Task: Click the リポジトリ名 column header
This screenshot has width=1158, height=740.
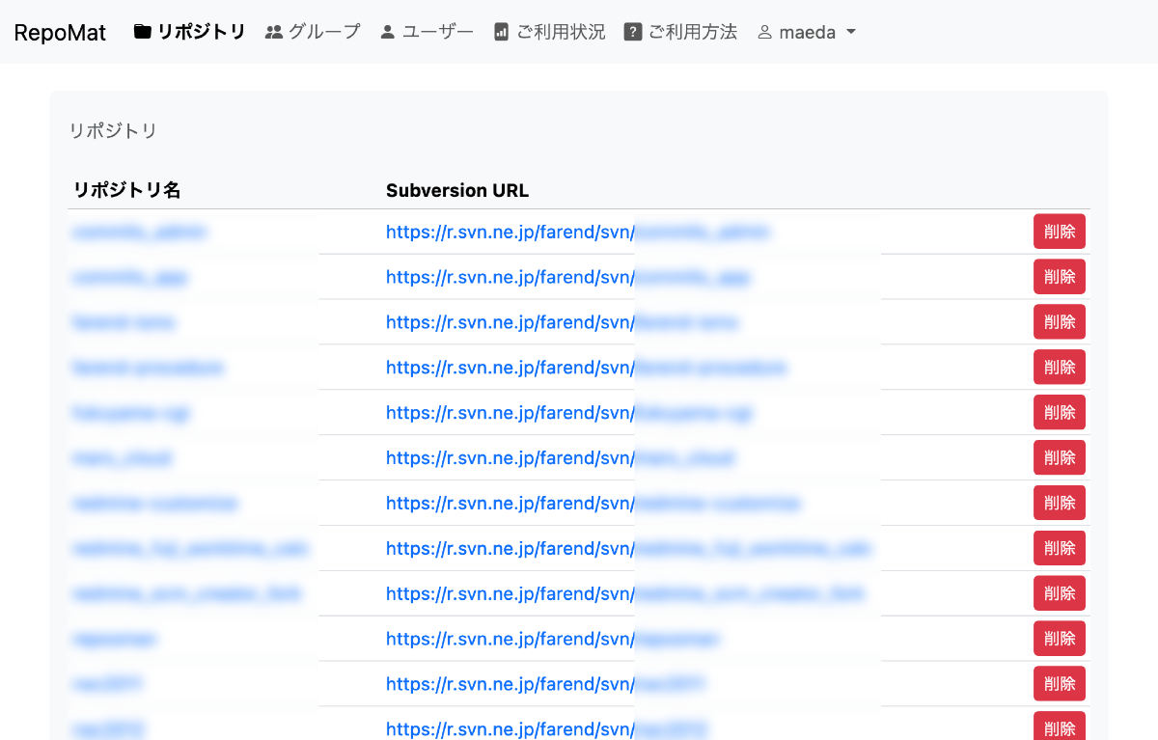Action: 126,190
